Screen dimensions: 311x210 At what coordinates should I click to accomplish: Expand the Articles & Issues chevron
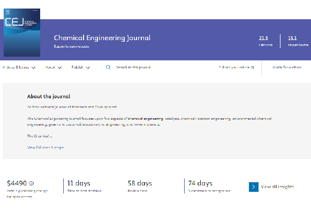click(x=34, y=68)
